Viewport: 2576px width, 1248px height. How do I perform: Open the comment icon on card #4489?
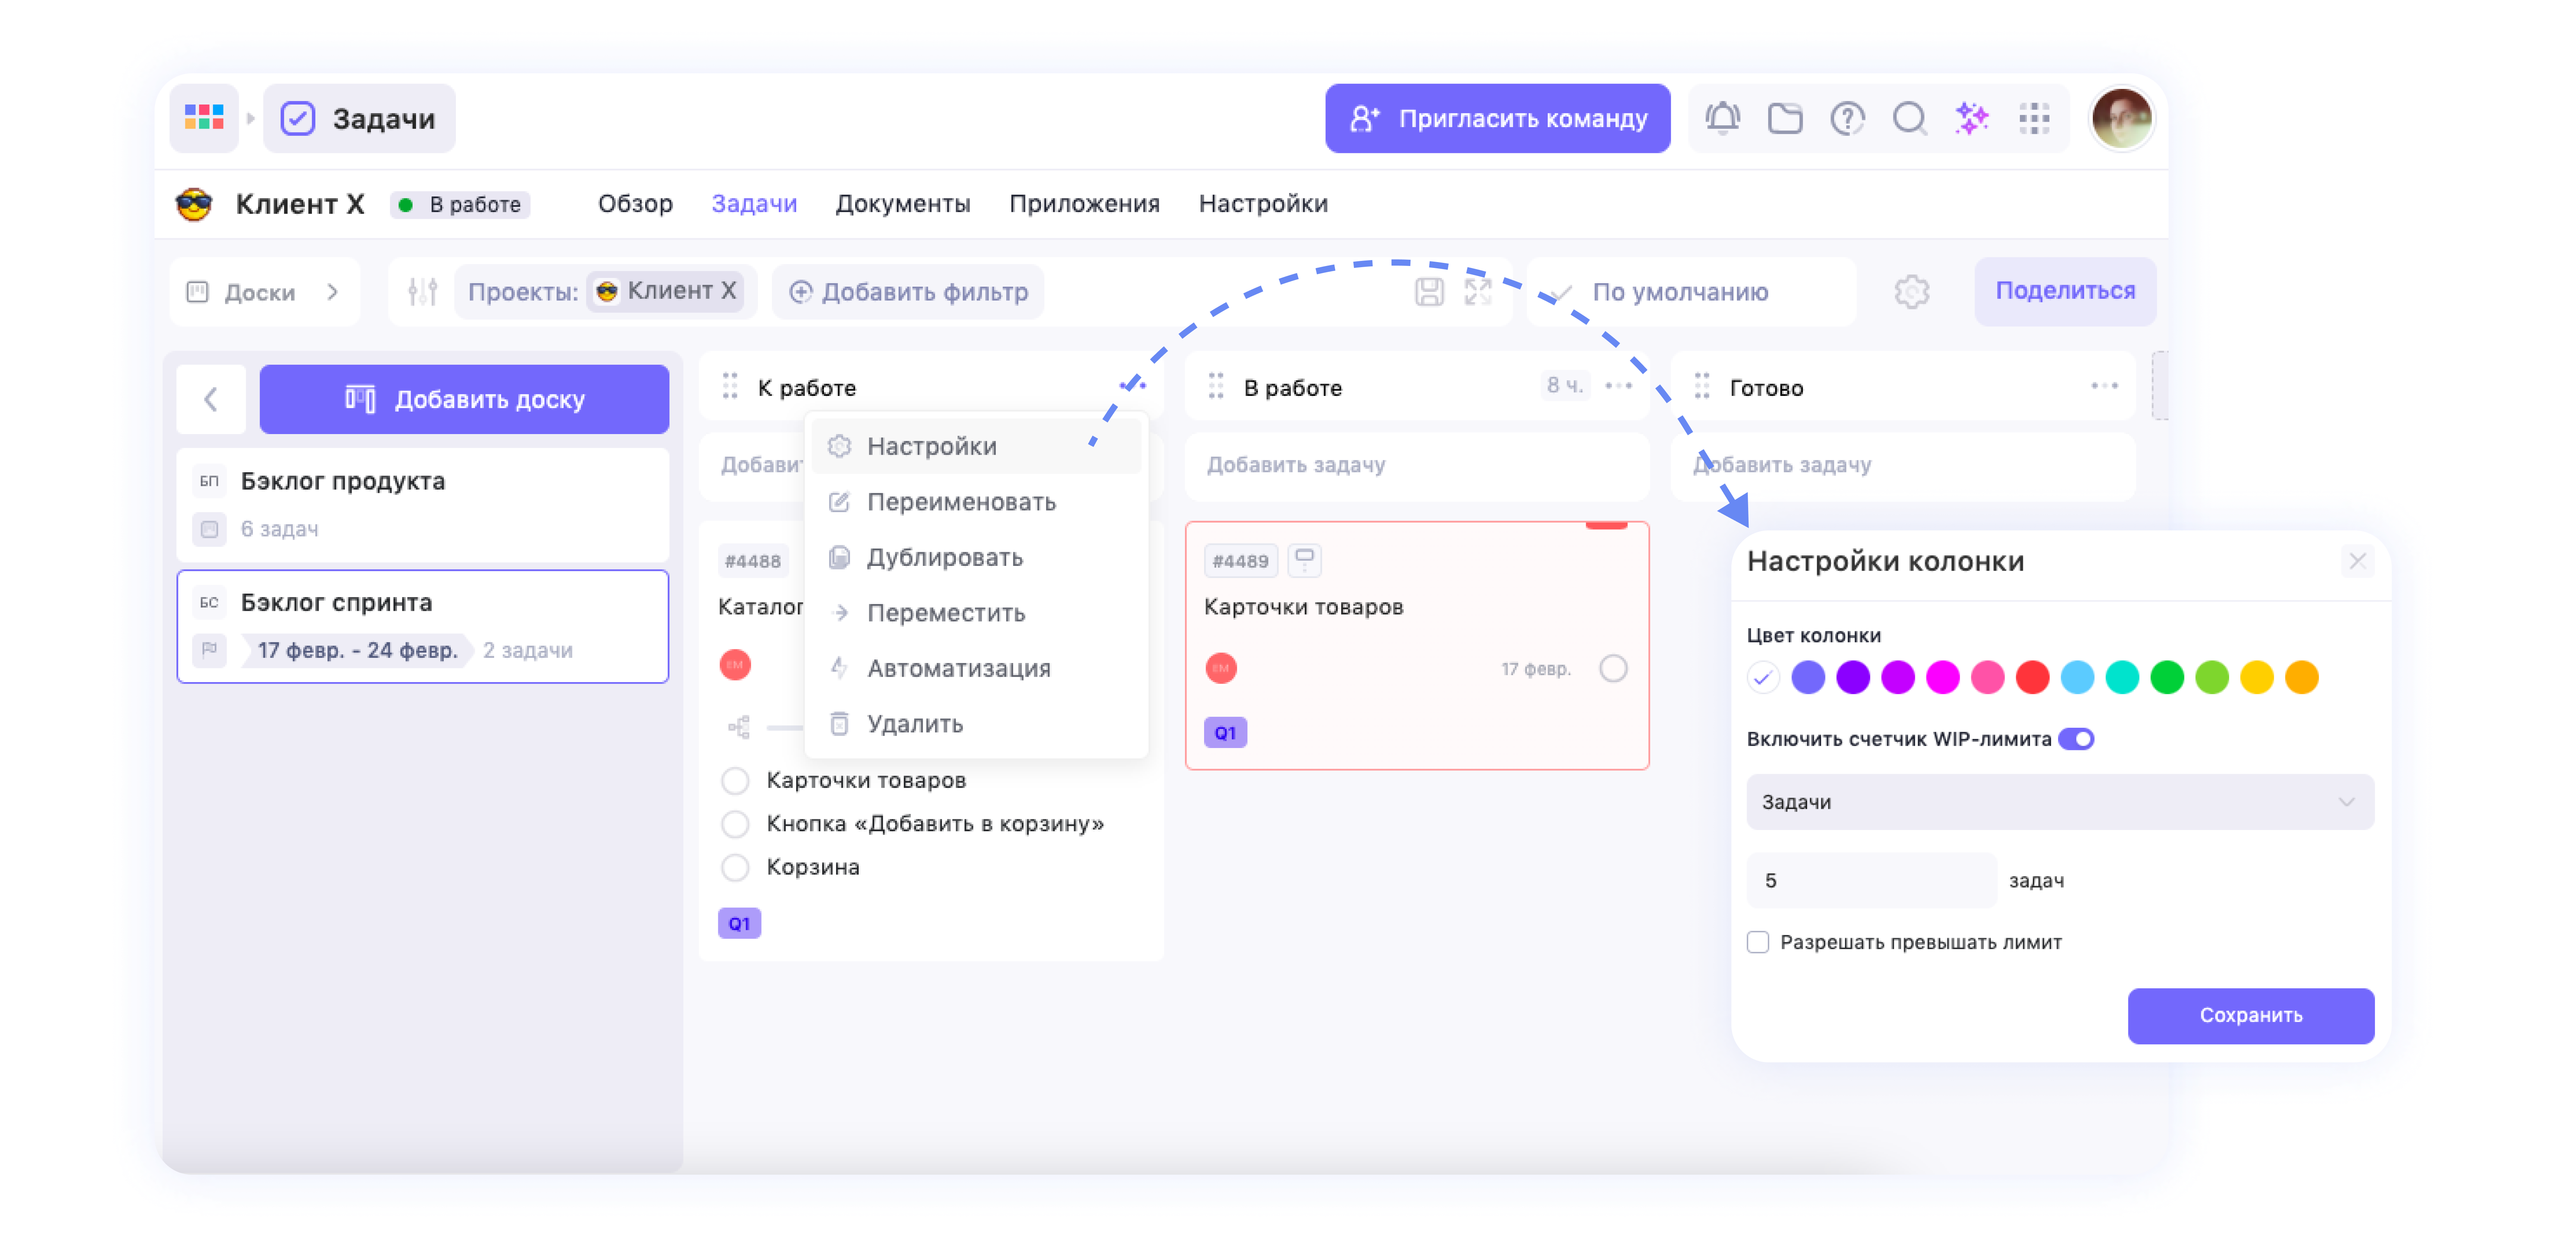tap(1304, 560)
